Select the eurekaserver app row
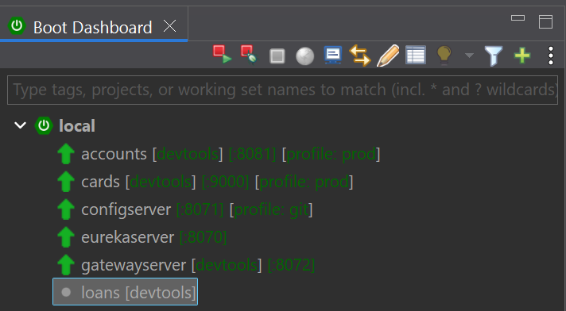The height and width of the screenshot is (311, 566). 141,237
